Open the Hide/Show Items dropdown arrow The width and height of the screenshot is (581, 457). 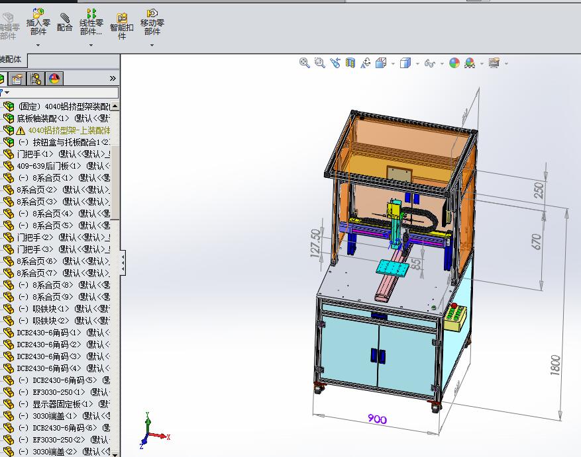click(442, 63)
